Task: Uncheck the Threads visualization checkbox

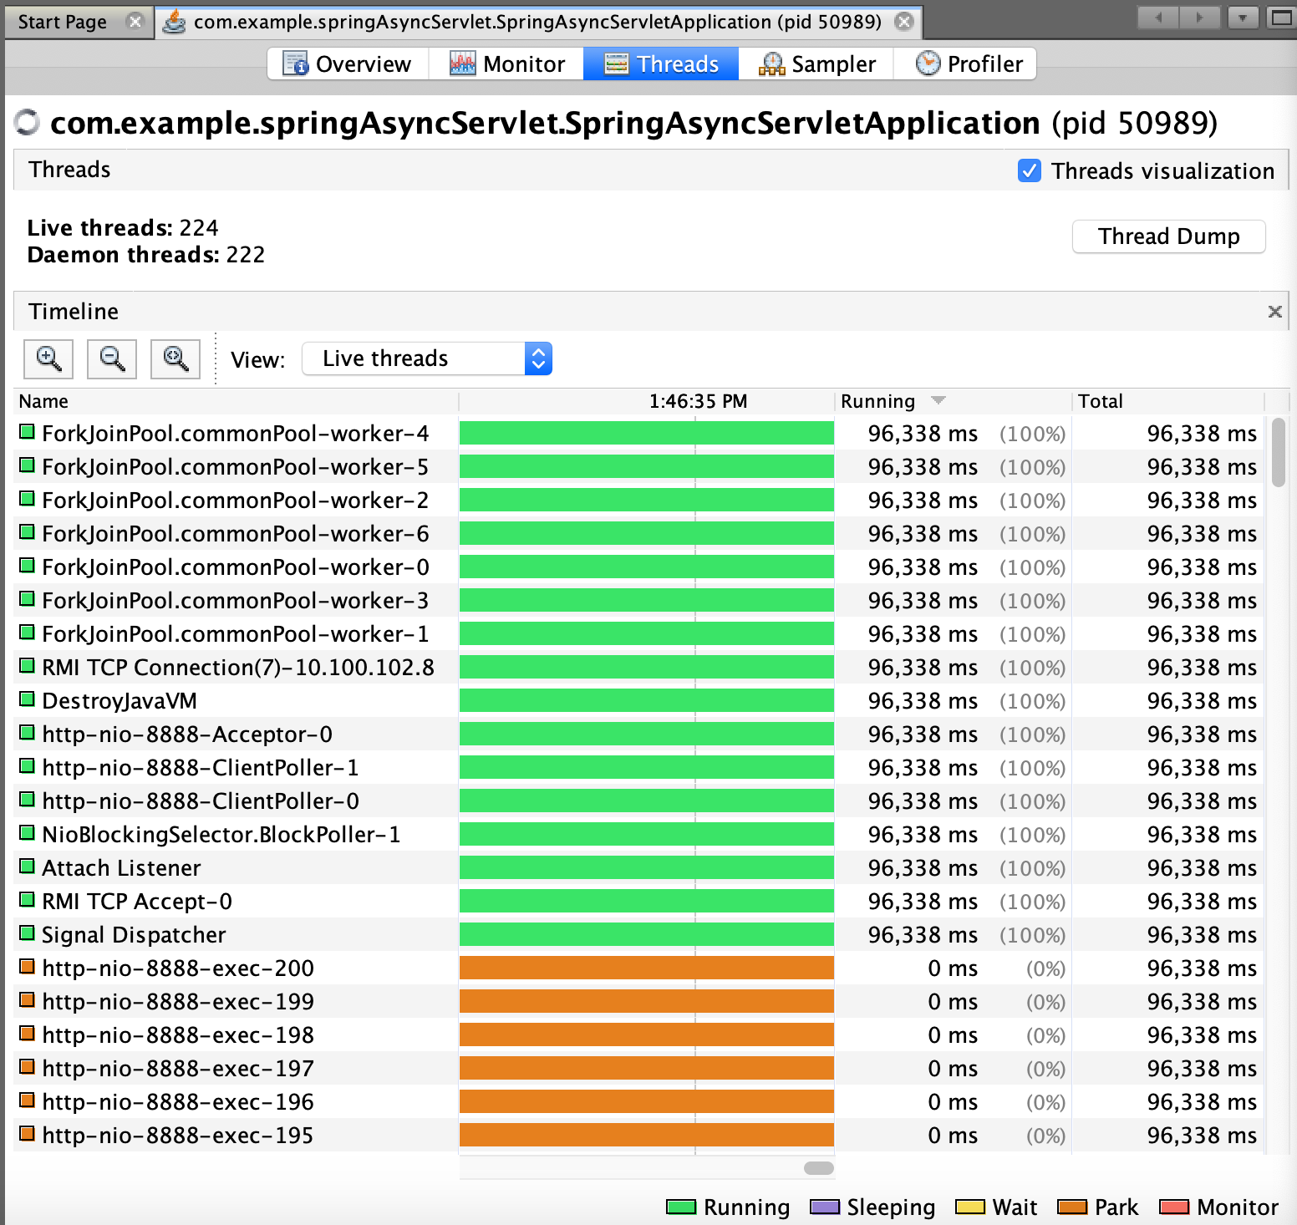Action: (x=1030, y=170)
